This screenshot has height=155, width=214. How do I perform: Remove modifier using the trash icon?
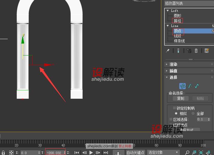coord(196,51)
